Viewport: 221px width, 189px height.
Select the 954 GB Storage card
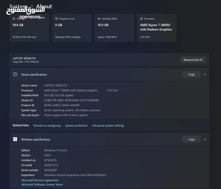coord(29,28)
